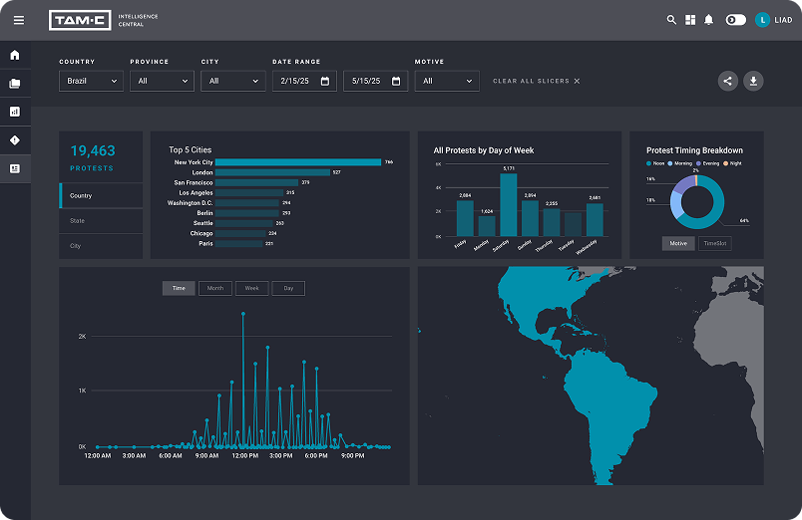
Task: Click the share button
Action: click(x=728, y=82)
